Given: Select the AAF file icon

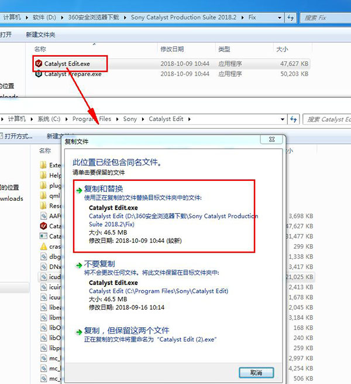Looking at the screenshot, I should [x=43, y=216].
